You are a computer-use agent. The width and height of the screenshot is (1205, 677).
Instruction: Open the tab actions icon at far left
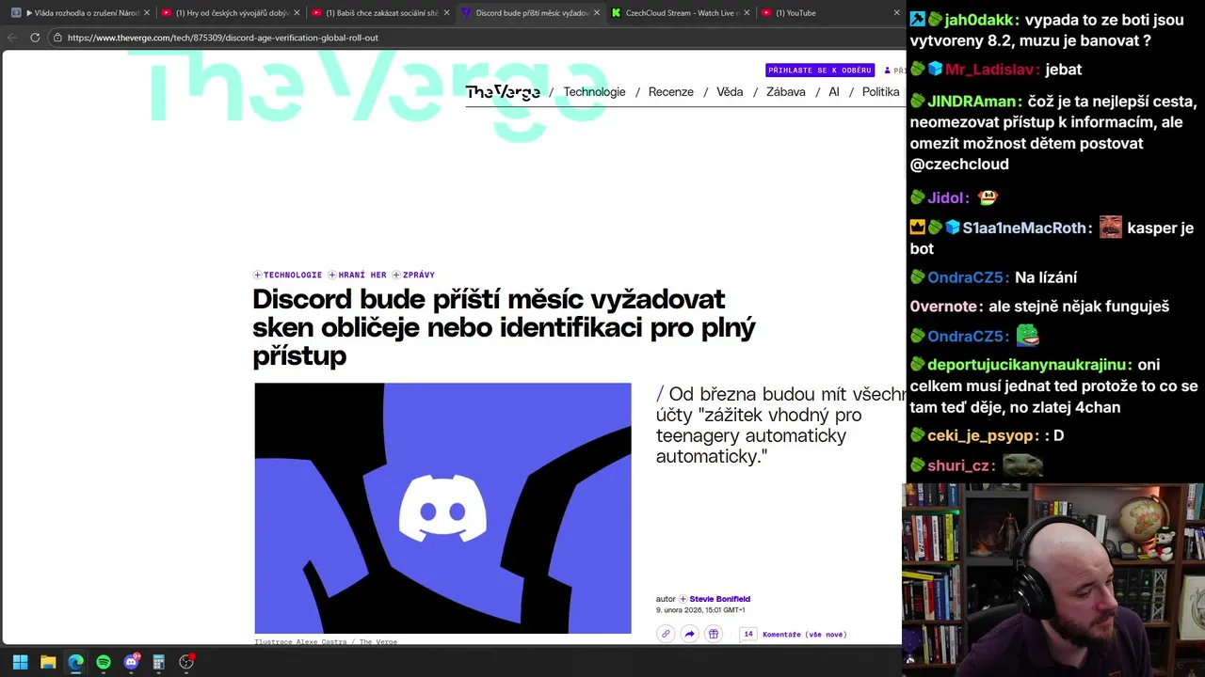pos(16,13)
